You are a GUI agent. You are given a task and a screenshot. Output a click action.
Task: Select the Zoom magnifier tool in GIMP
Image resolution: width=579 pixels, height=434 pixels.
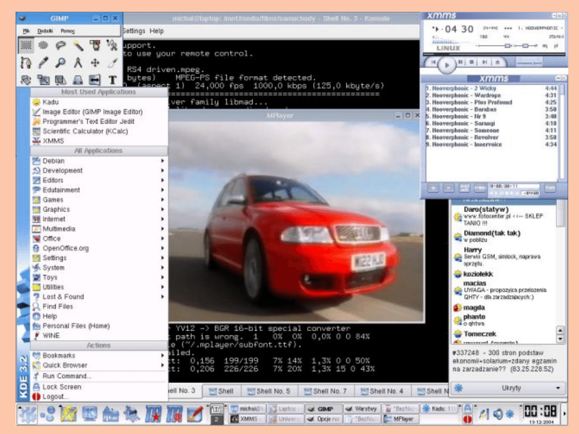coord(61,63)
